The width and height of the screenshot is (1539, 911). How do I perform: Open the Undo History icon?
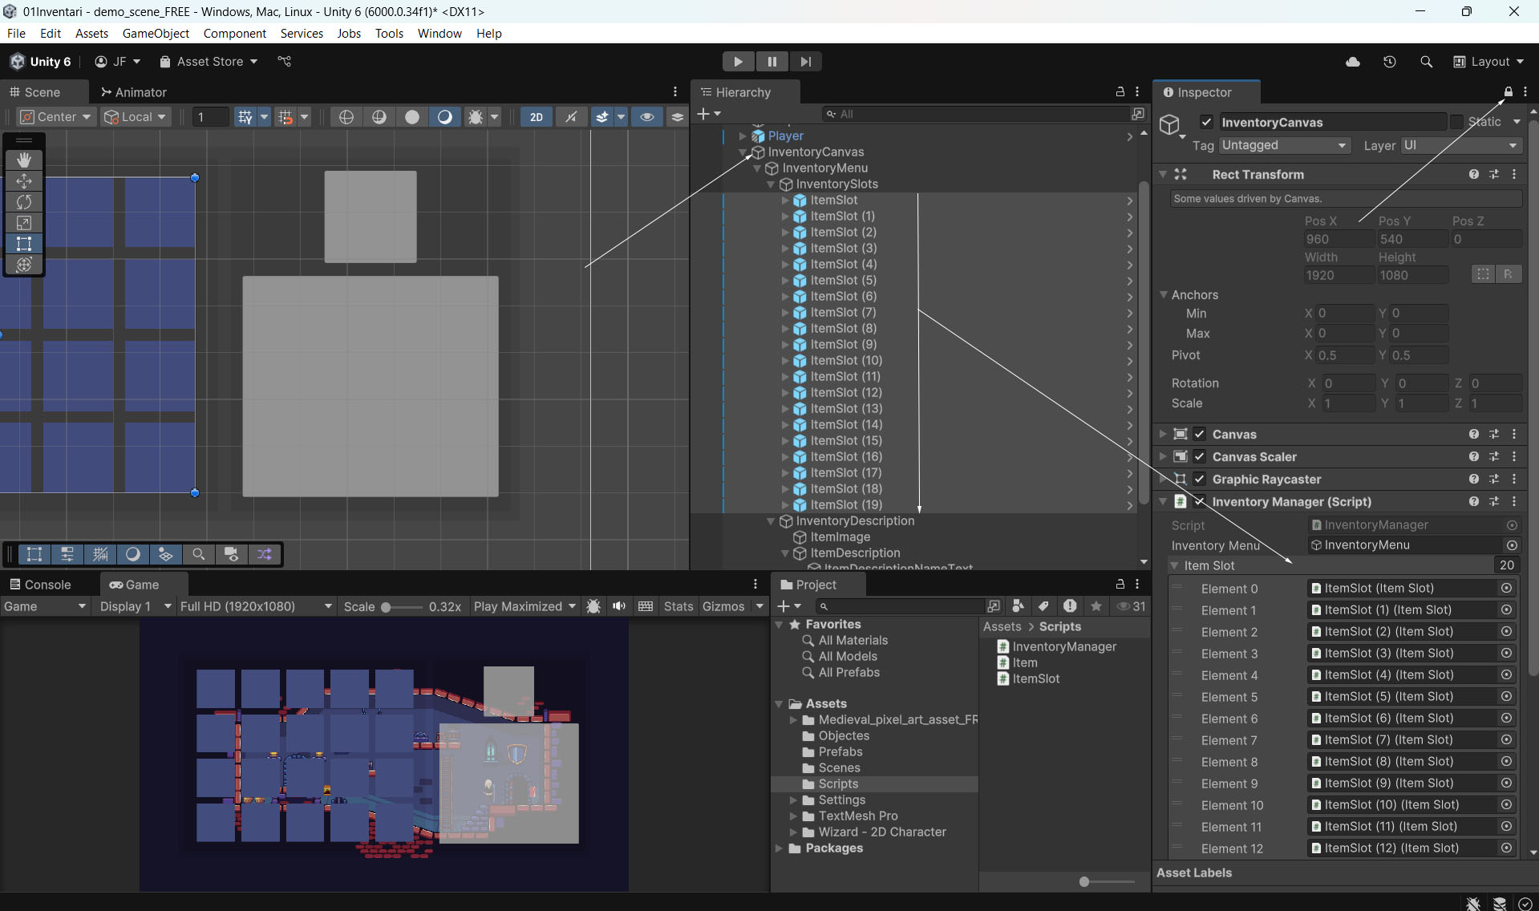pyautogui.click(x=1390, y=62)
